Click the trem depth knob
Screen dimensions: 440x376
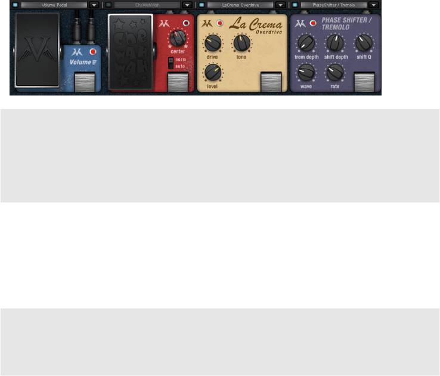point(306,43)
